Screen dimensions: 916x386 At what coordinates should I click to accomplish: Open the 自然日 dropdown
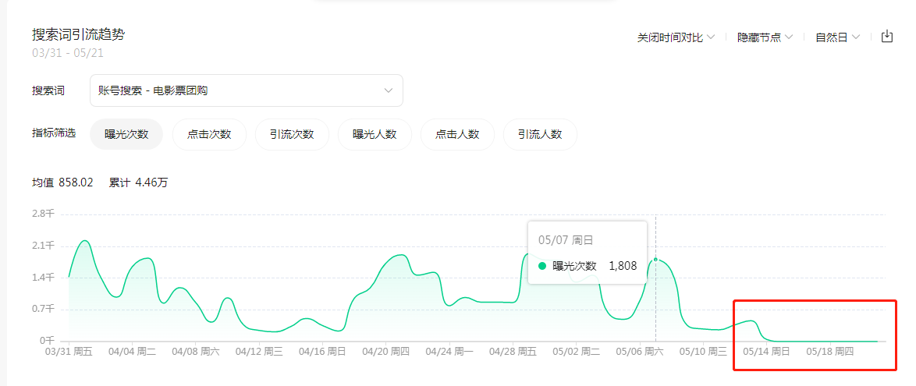(x=838, y=37)
